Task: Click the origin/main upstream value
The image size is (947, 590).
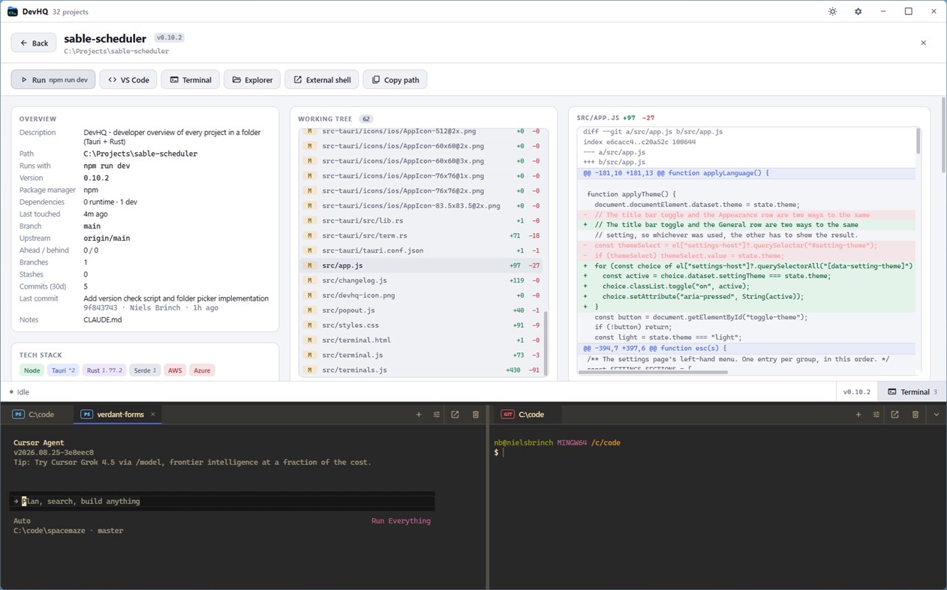Action: tap(107, 238)
